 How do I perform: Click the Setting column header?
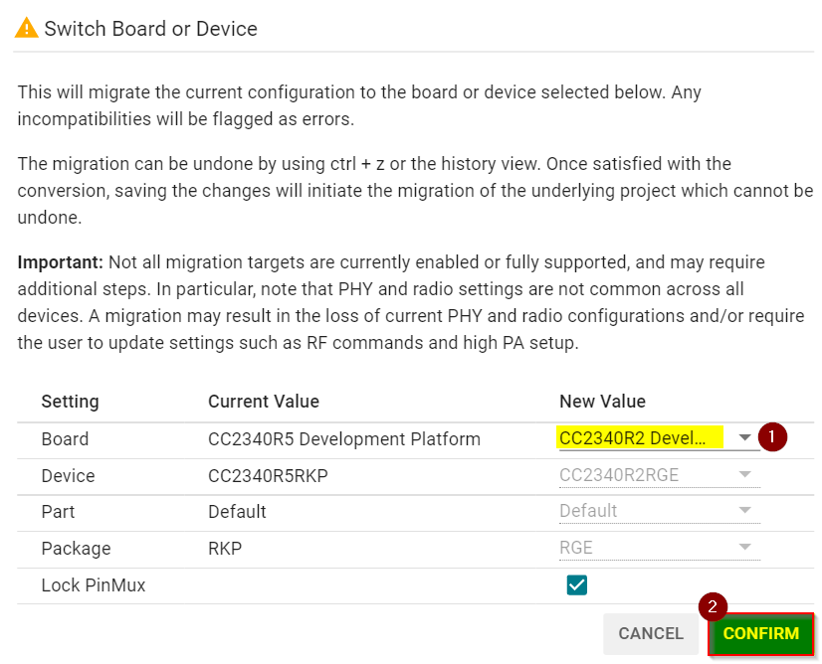[x=70, y=402]
